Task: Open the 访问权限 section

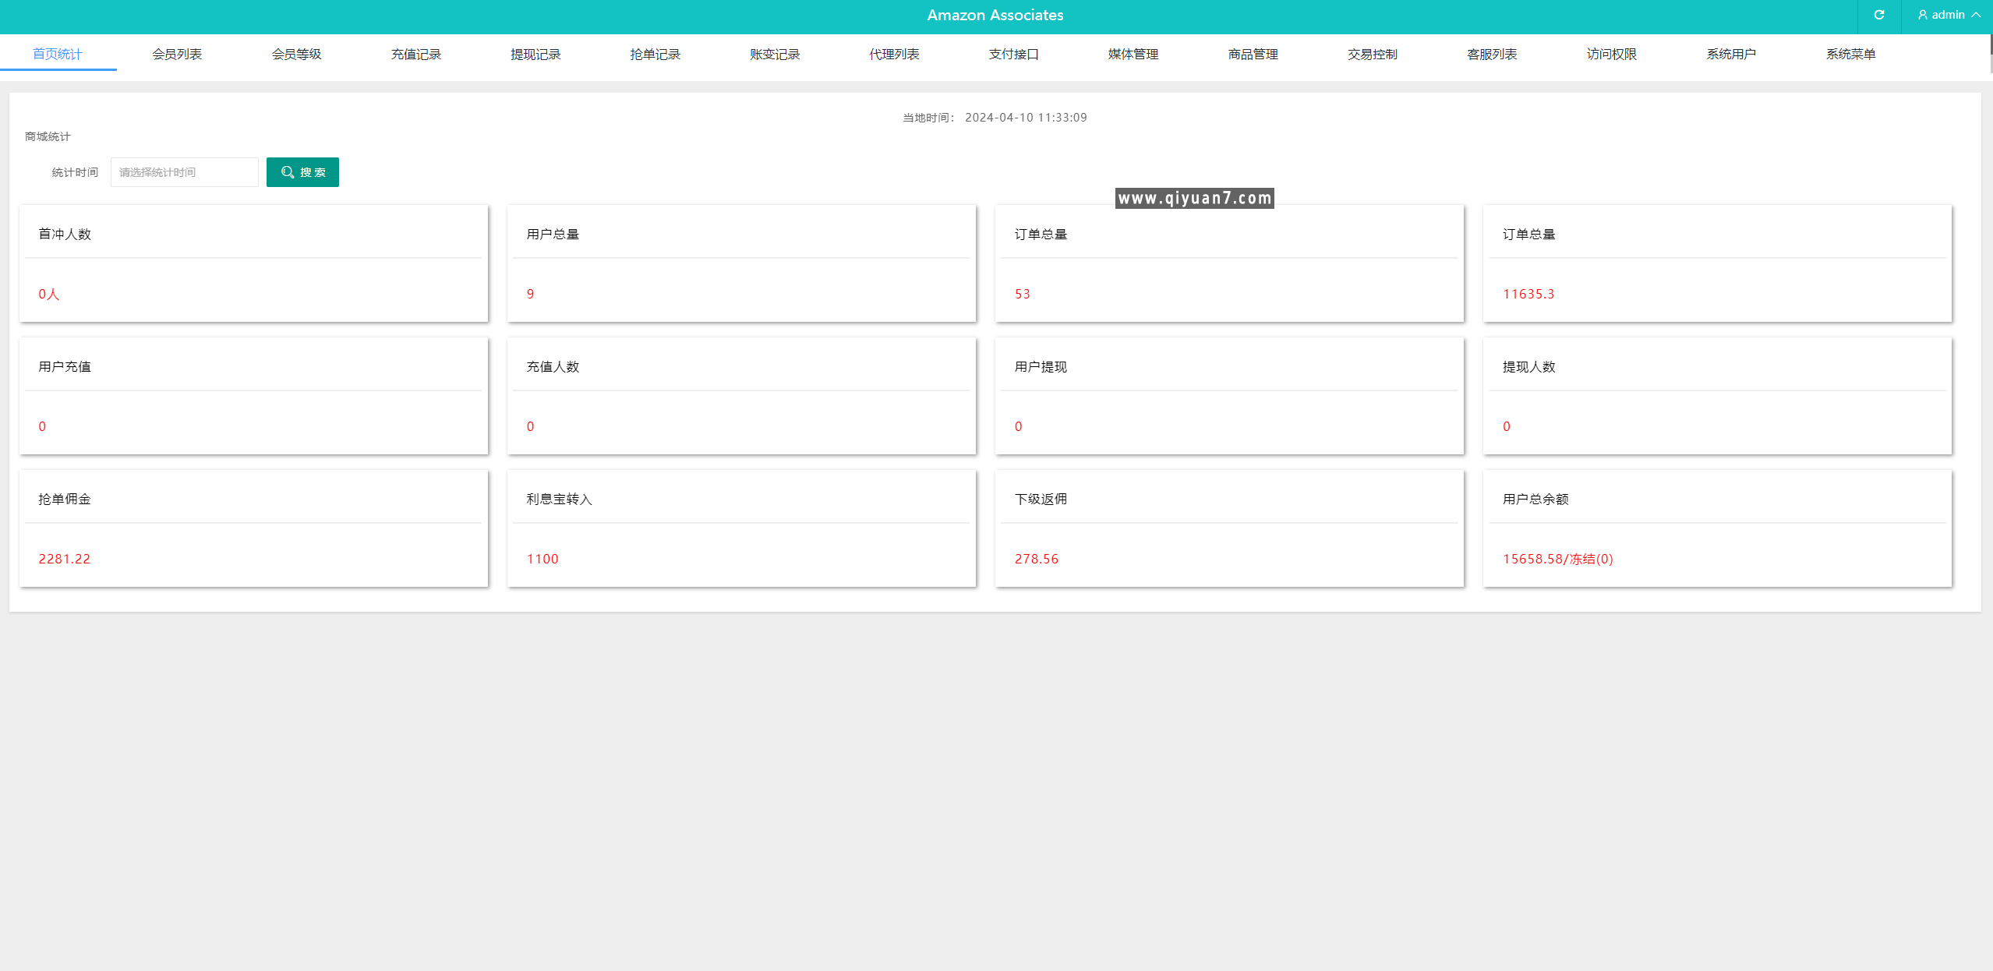Action: tap(1610, 54)
